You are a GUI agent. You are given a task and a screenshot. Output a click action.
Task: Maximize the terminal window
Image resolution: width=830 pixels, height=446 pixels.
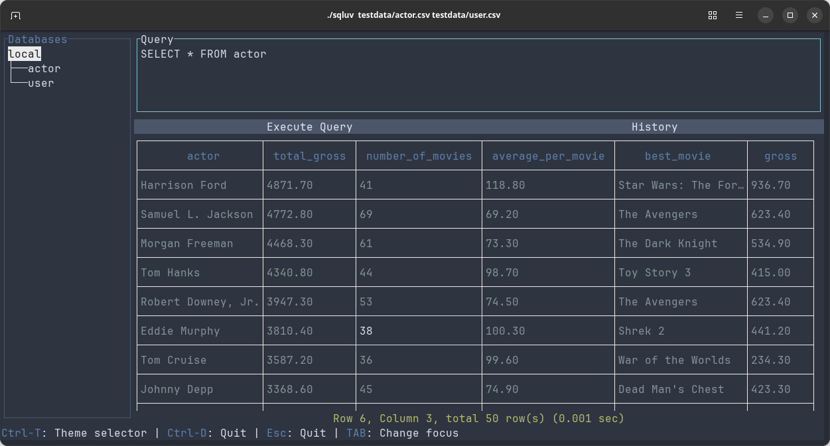pos(790,15)
